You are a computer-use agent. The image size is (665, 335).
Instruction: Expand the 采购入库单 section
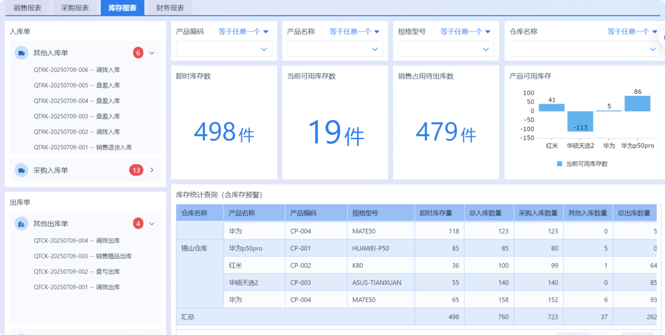[152, 170]
